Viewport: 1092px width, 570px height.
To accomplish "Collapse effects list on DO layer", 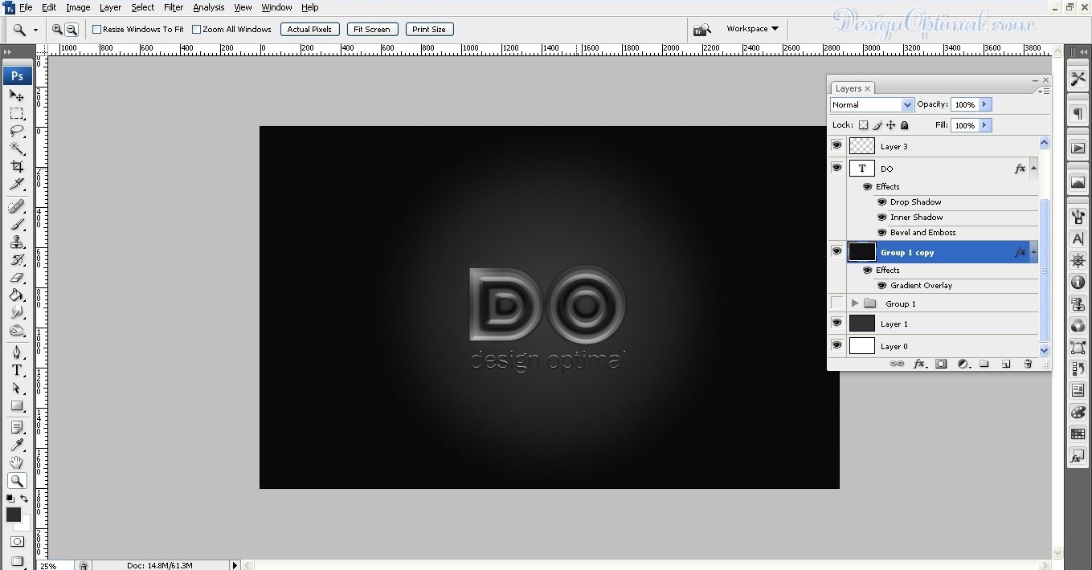I will pos(1033,168).
